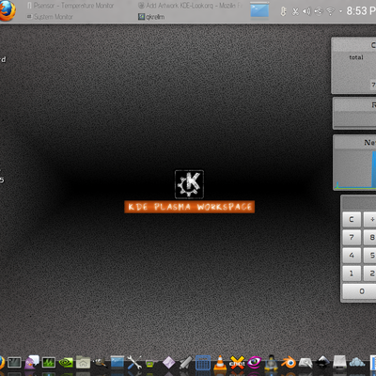Switch to the System Monitor task
The image size is (376, 376).
coord(50,17)
